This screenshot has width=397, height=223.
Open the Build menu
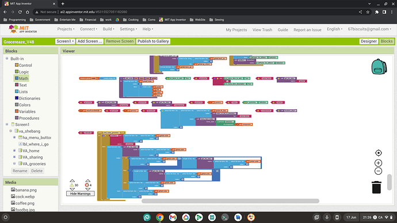click(x=108, y=29)
